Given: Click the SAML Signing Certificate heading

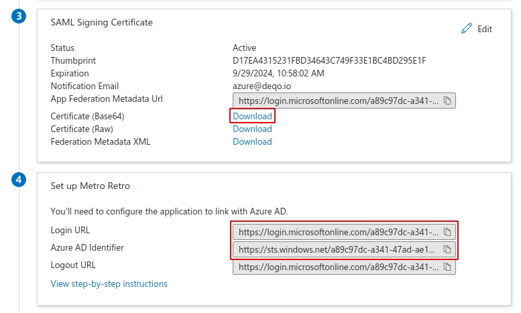Looking at the screenshot, I should (x=102, y=22).
